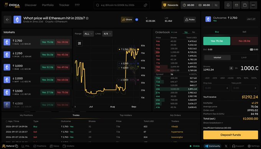Viewport: 261px width, 149px height.
Task: Click the Take profit input field
Action: coord(245,88)
